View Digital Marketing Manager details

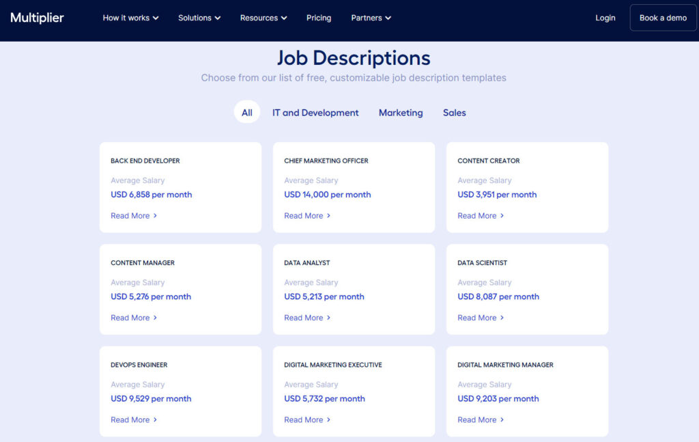point(476,419)
